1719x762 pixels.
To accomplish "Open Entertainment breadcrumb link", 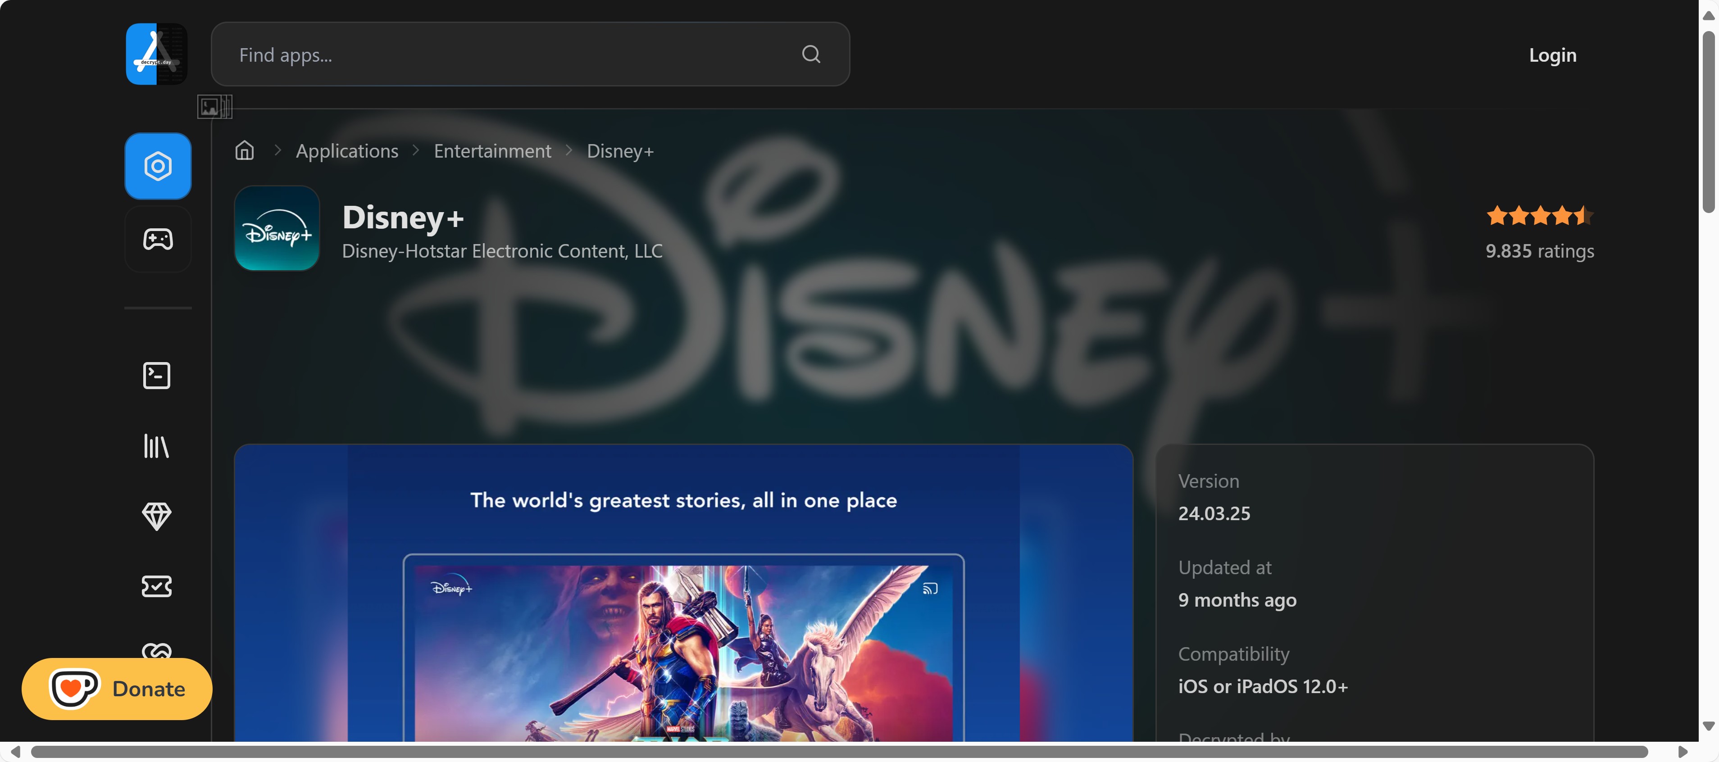I will click(492, 151).
